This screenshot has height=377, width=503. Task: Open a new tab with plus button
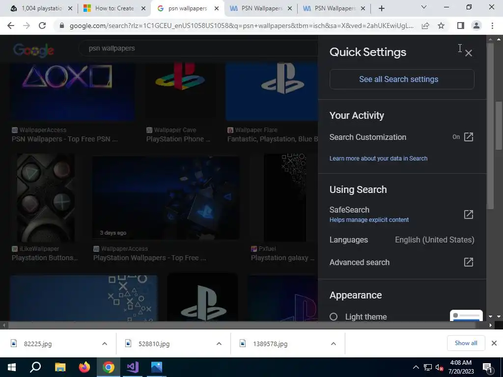(x=381, y=8)
